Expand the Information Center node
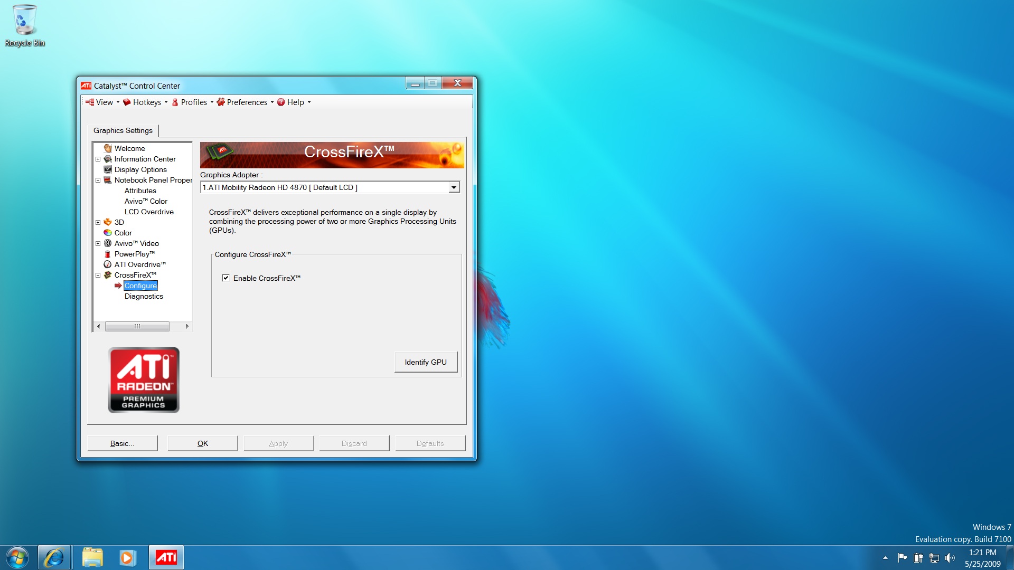This screenshot has height=570, width=1014. coord(98,159)
